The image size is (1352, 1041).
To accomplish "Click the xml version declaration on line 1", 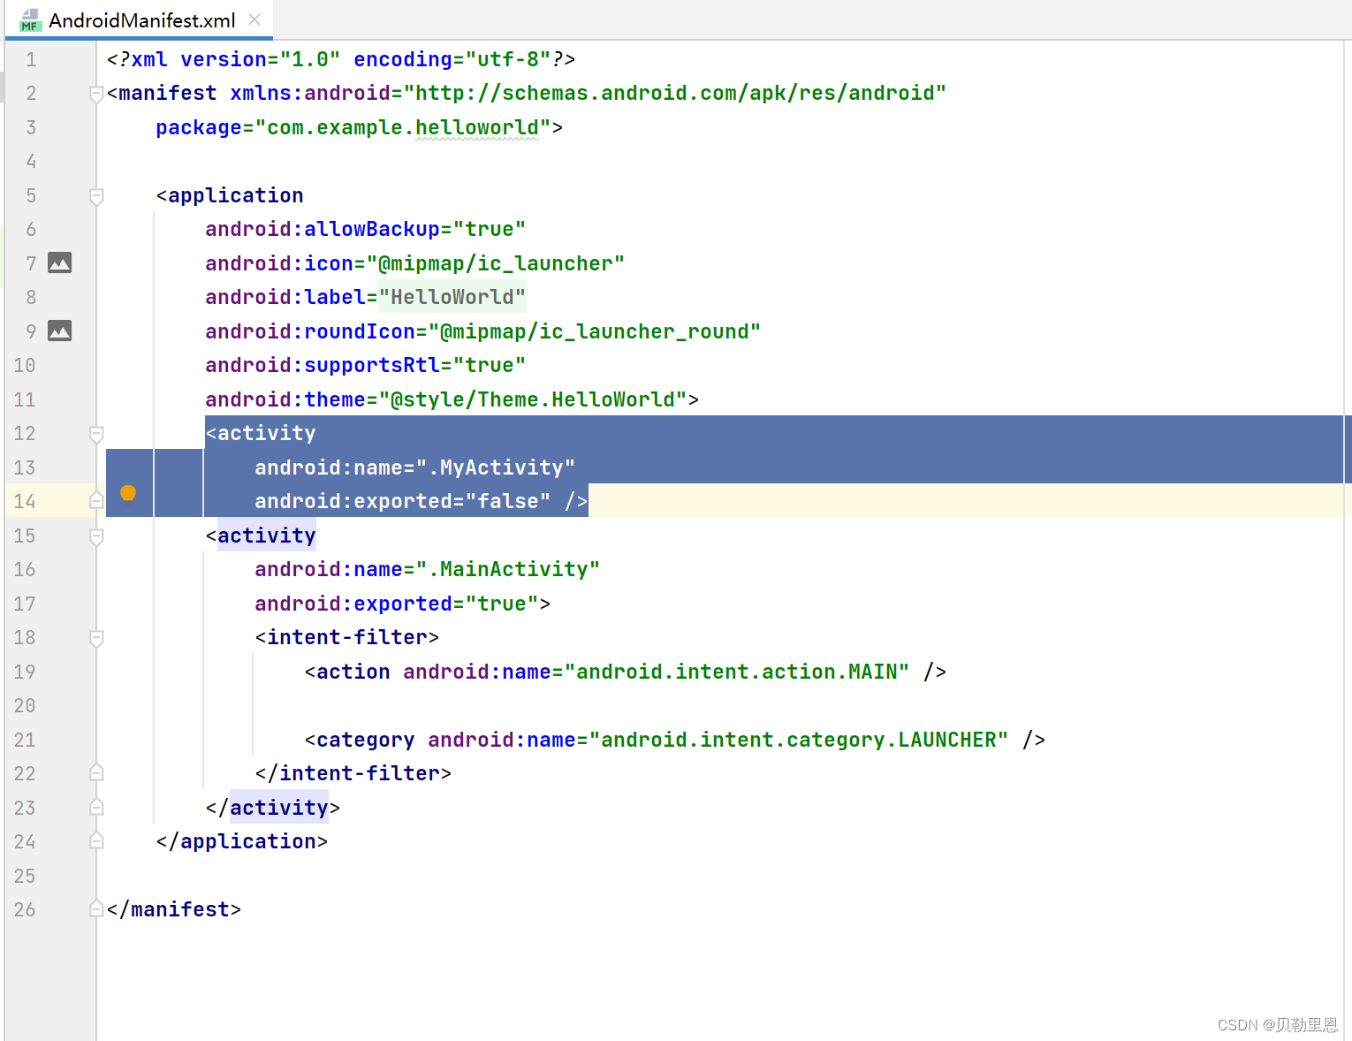I will point(341,59).
